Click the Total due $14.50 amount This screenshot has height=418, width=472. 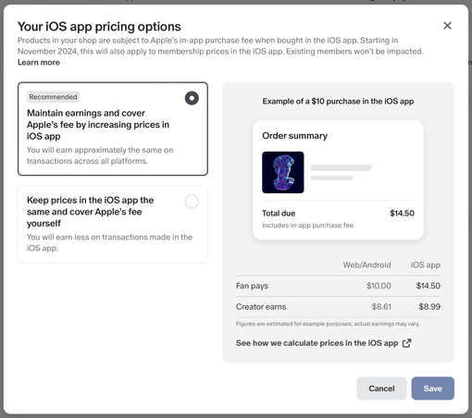coord(402,214)
